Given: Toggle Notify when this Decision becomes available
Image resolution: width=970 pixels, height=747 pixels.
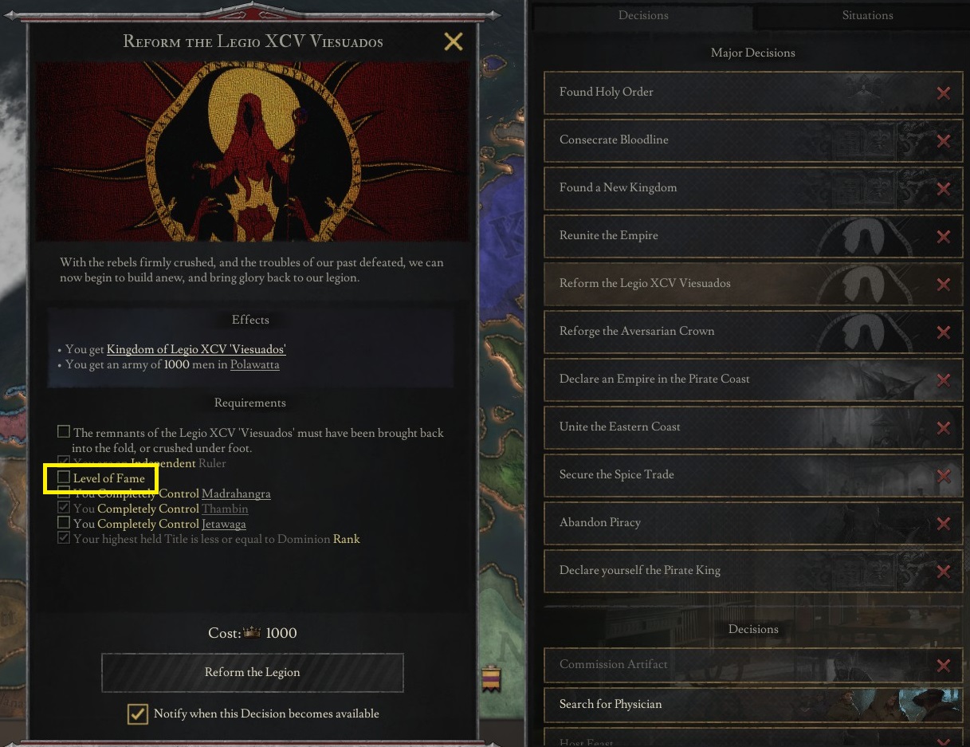Looking at the screenshot, I should point(138,714).
